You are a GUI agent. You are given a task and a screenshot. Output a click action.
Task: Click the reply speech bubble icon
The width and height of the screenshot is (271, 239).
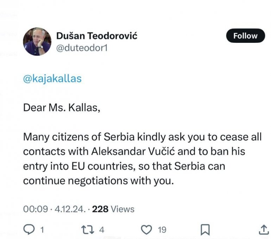pyautogui.click(x=29, y=230)
